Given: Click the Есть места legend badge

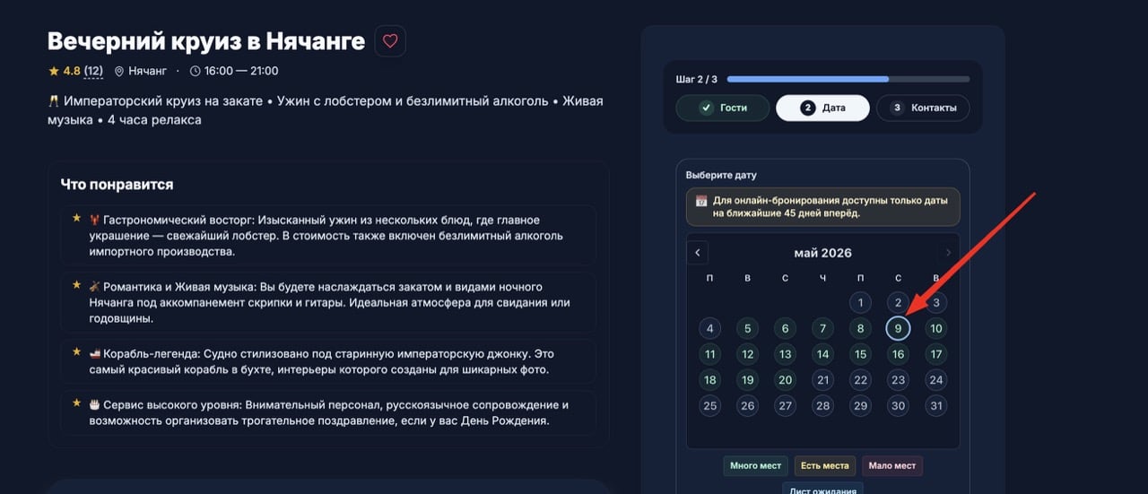Looking at the screenshot, I should tap(825, 465).
